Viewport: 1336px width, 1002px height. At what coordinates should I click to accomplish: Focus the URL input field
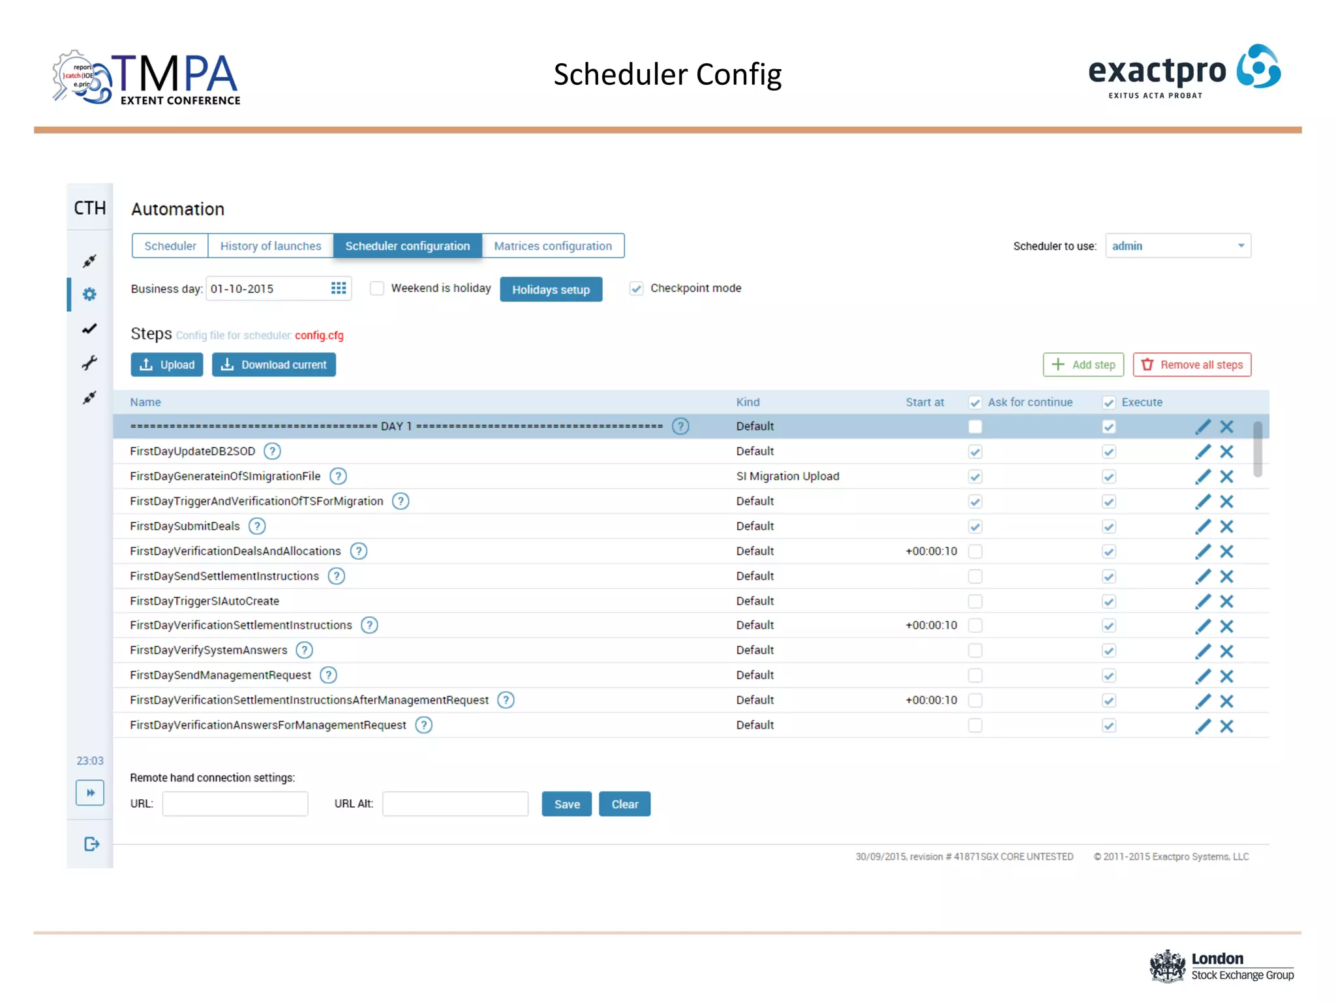(x=235, y=804)
